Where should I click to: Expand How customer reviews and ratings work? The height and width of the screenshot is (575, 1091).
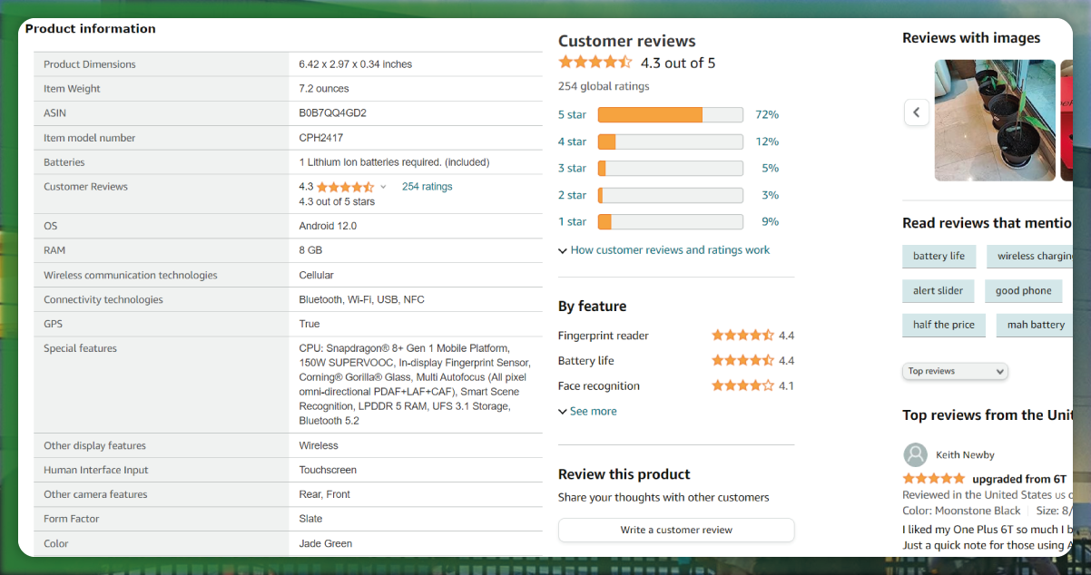click(663, 250)
